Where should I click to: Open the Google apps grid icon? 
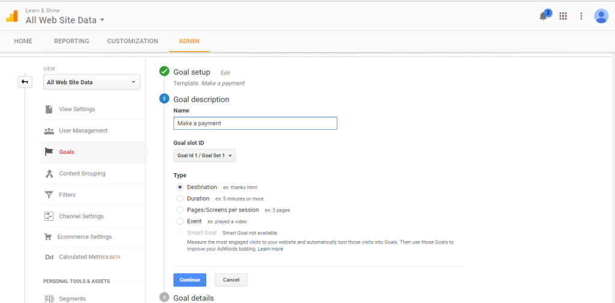563,16
